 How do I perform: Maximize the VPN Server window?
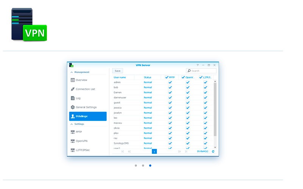[209, 65]
